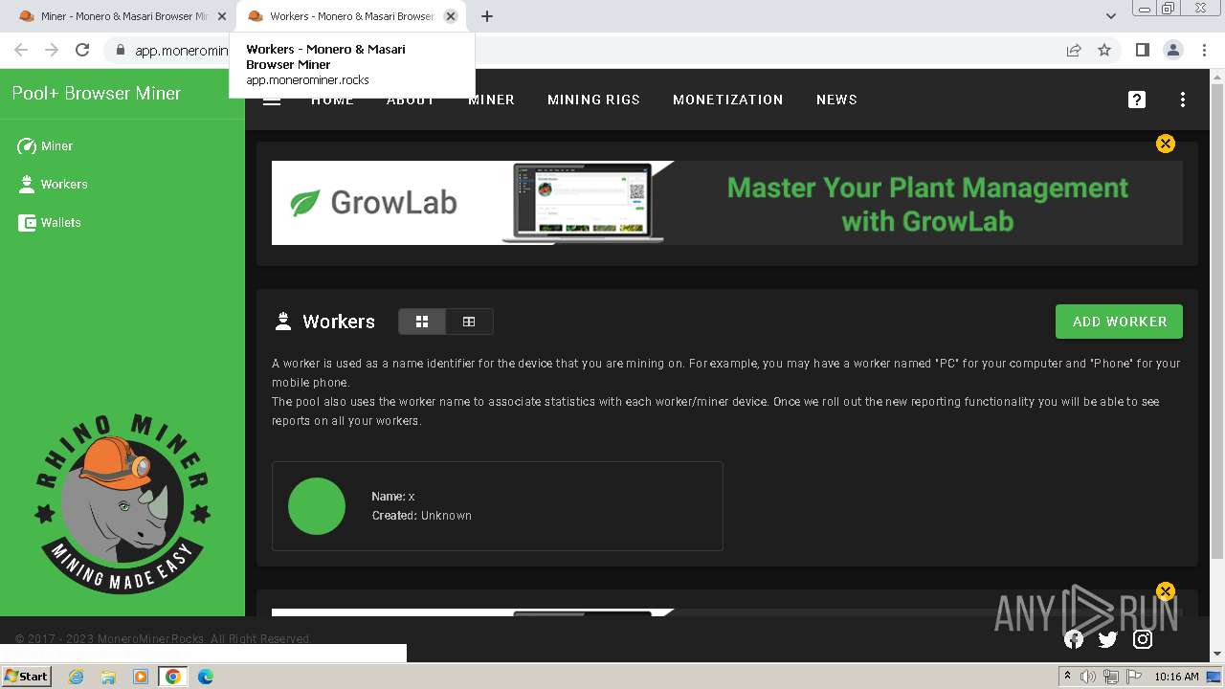Go back to previous page

[21, 50]
